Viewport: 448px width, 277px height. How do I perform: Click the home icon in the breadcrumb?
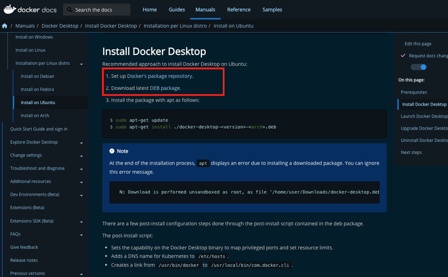click(5, 26)
